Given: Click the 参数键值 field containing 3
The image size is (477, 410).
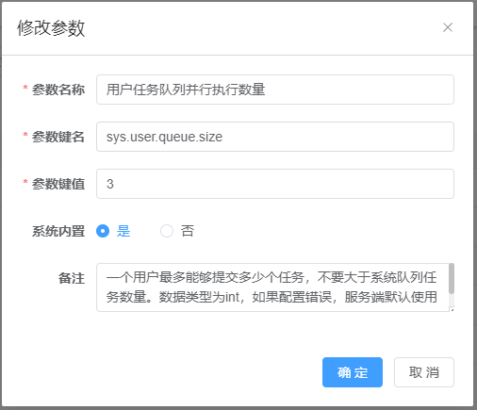Looking at the screenshot, I should point(275,184).
